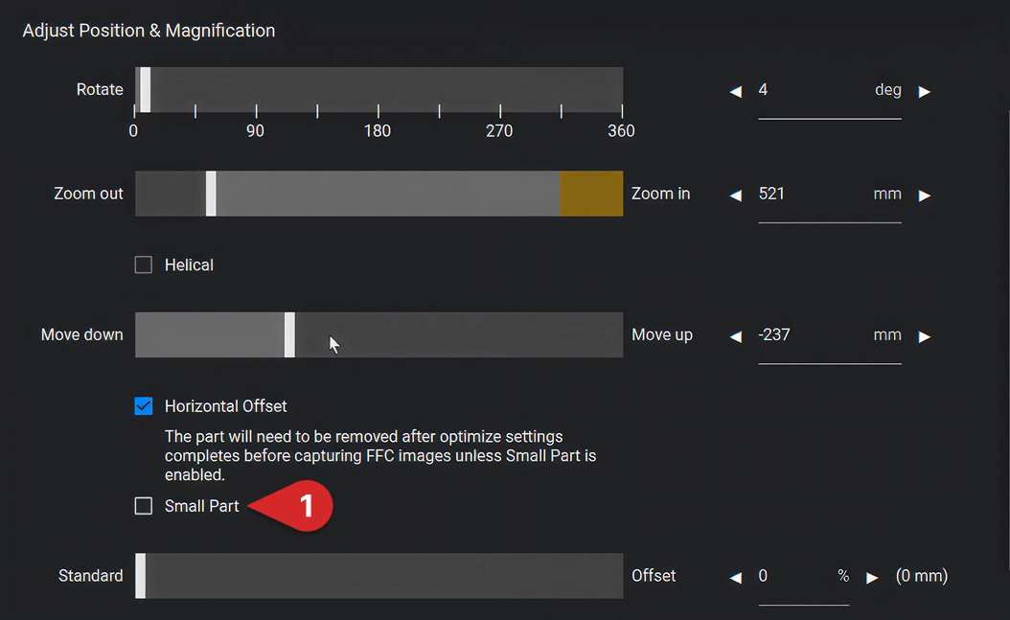Click the Move down/up slider handle
Viewport: 1010px width, 620px height.
(x=289, y=334)
